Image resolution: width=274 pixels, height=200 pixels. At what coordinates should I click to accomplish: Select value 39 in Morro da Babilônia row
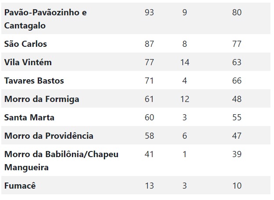click(237, 154)
